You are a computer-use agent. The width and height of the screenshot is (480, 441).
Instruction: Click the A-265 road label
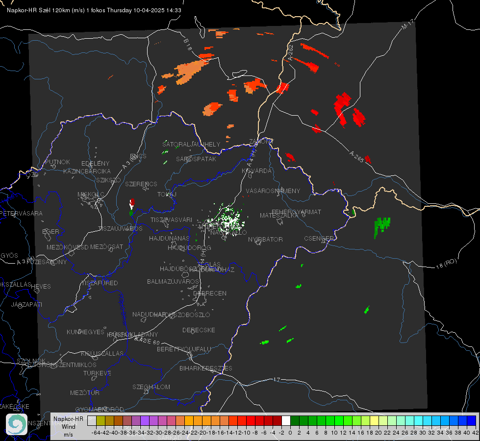(x=357, y=157)
